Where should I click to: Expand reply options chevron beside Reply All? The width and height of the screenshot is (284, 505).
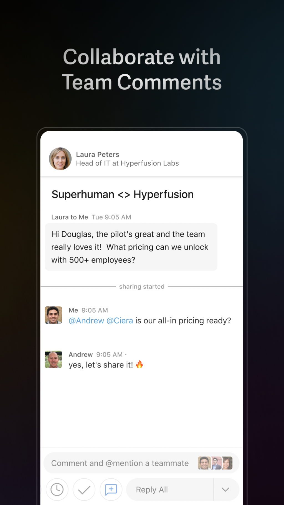(x=225, y=489)
